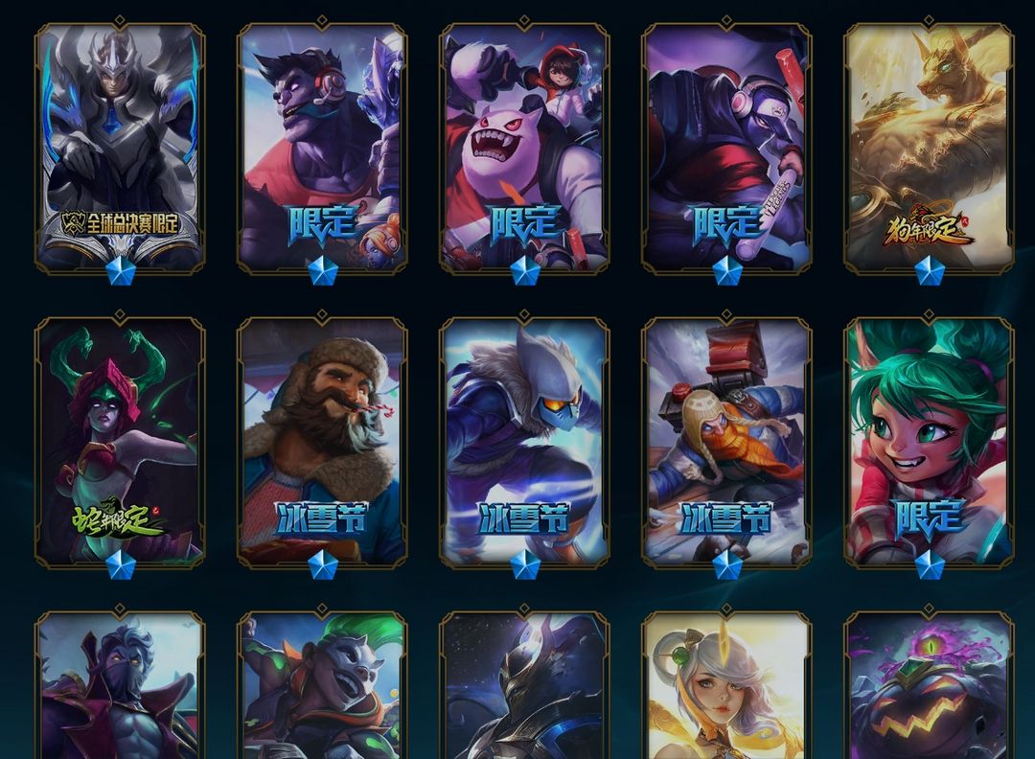Open the Dr. Mundo headset 限定 skin card

coord(322,149)
